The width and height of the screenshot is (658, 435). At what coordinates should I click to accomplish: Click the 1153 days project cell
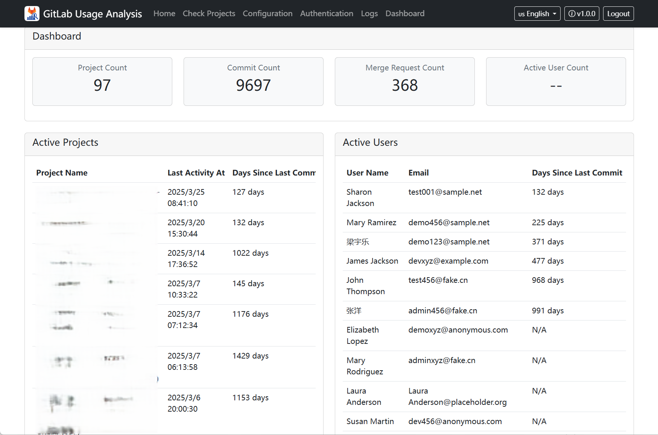tap(251, 398)
